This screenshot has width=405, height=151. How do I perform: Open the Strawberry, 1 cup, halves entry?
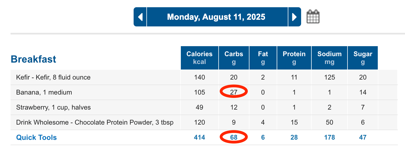pyautogui.click(x=54, y=107)
